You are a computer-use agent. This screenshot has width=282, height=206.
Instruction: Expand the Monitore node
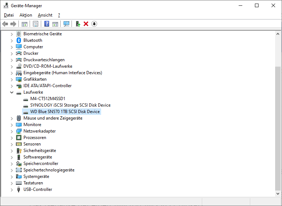pyautogui.click(x=12, y=125)
